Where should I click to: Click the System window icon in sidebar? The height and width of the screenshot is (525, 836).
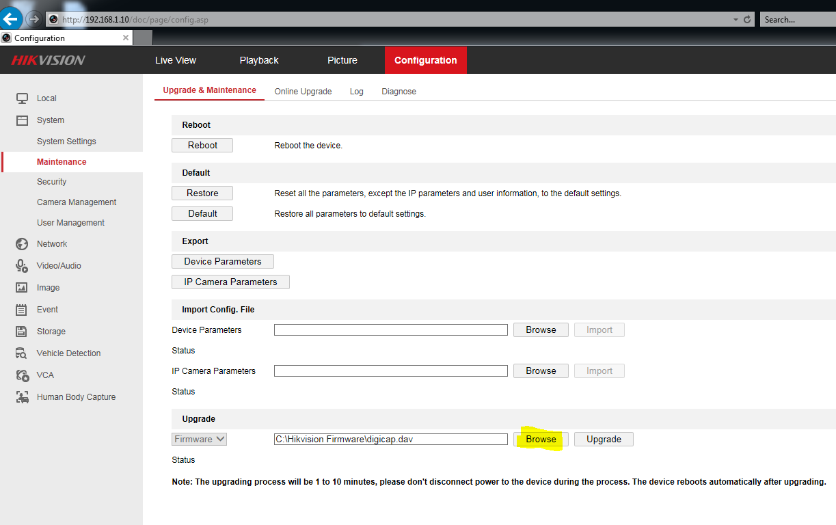click(22, 120)
